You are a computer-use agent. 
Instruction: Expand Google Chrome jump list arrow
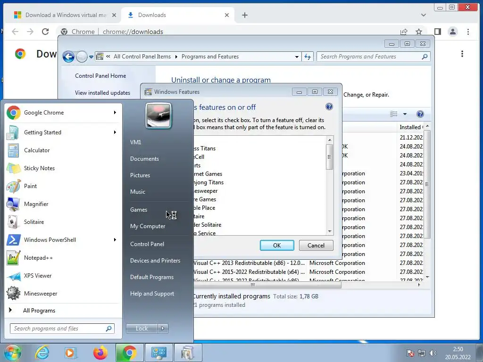tap(115, 113)
